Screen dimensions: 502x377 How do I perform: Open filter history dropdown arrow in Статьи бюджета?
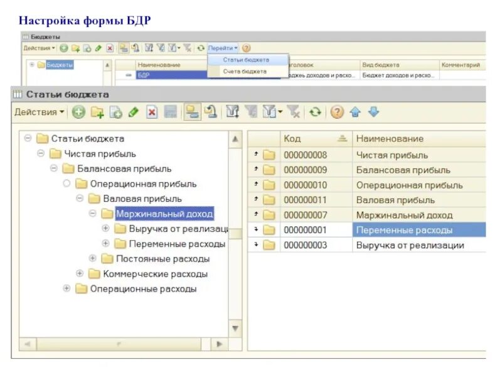tap(280, 112)
